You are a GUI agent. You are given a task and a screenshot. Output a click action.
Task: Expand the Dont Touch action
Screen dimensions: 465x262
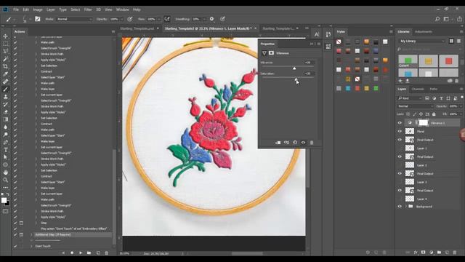pyautogui.click(x=31, y=246)
